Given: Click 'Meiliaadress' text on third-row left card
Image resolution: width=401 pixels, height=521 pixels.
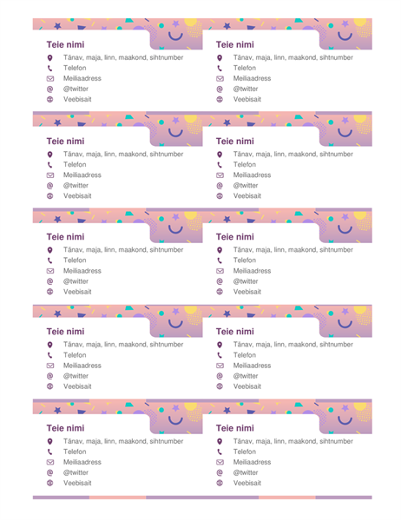Looking at the screenshot, I should [82, 271].
